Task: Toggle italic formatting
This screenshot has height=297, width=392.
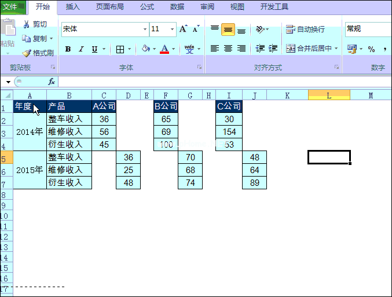Action: click(x=81, y=49)
